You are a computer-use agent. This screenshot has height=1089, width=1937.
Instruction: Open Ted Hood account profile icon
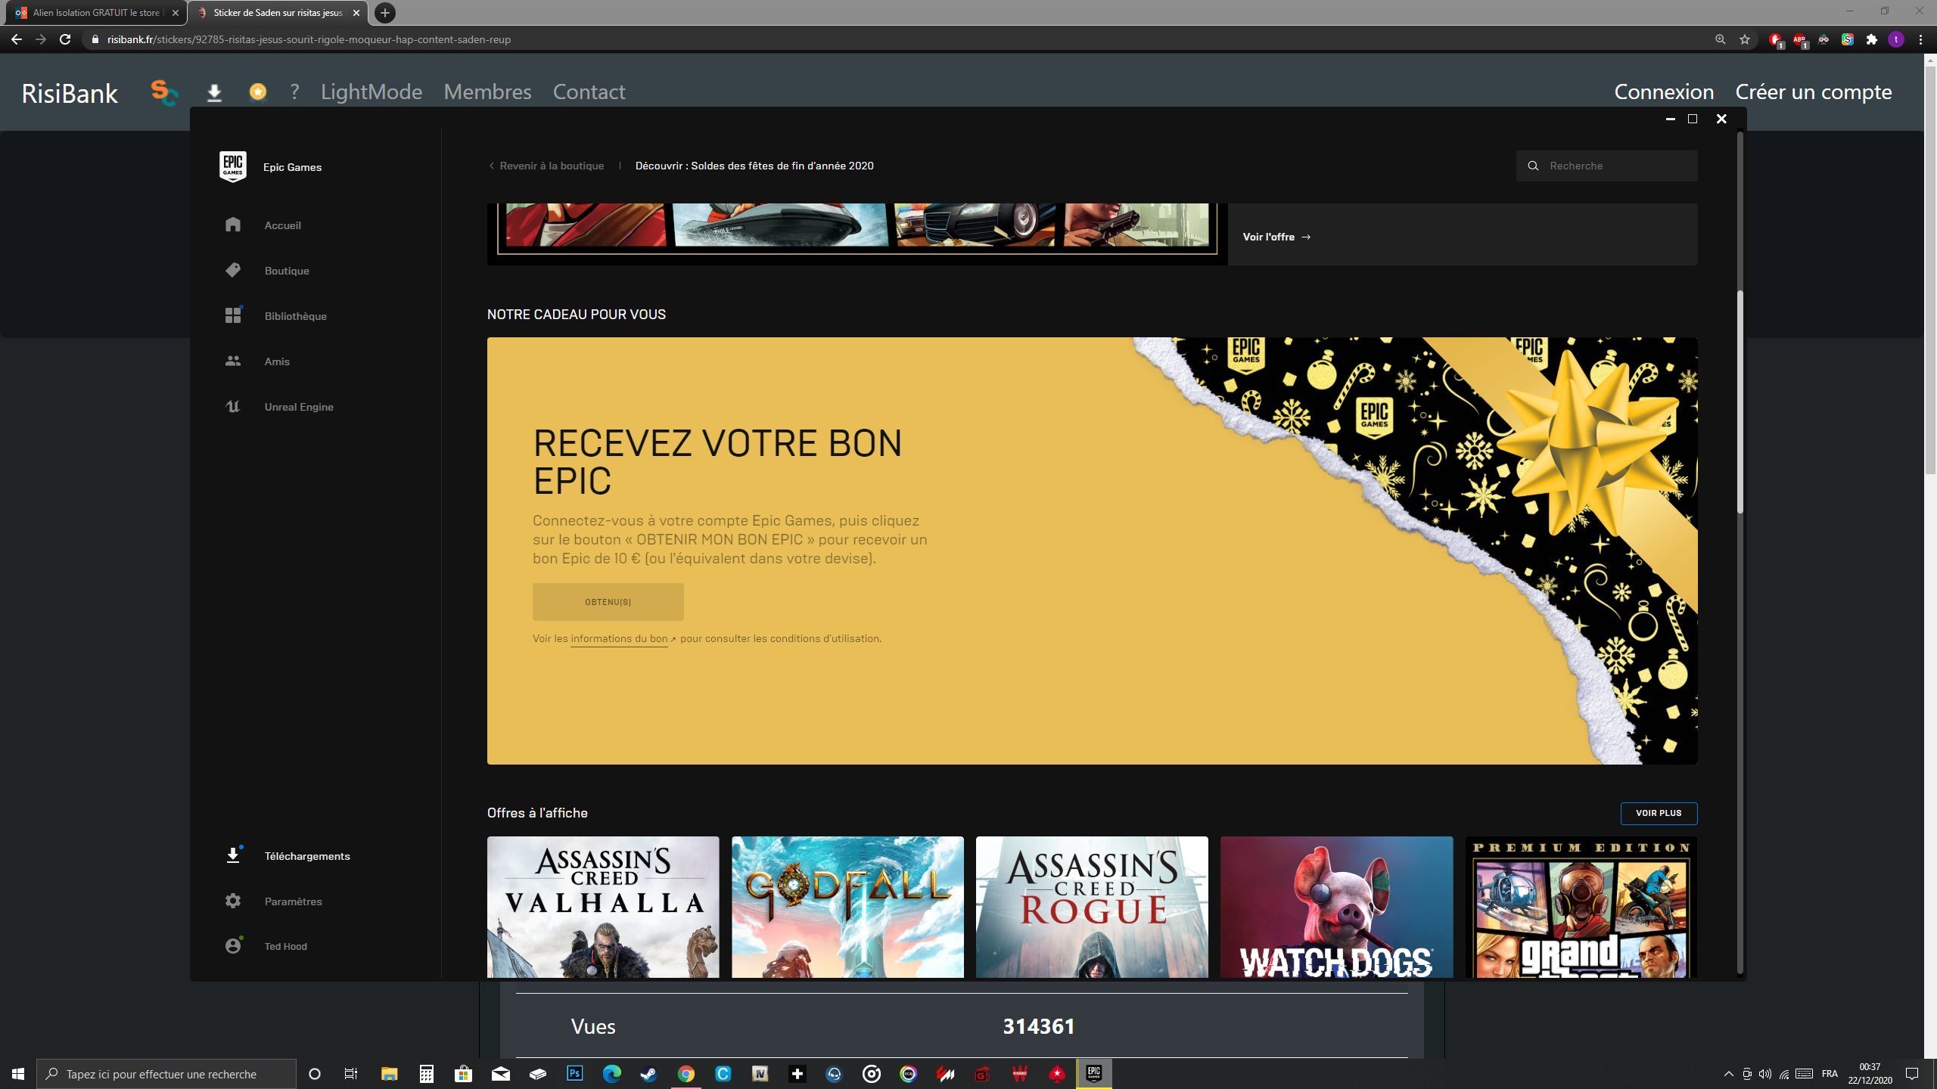click(x=233, y=946)
